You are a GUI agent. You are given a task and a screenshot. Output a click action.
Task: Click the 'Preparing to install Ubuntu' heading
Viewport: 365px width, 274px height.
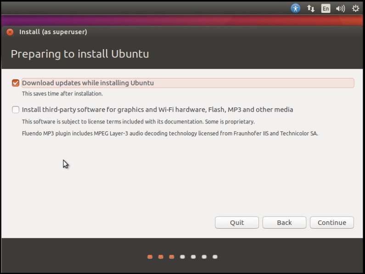click(x=80, y=54)
